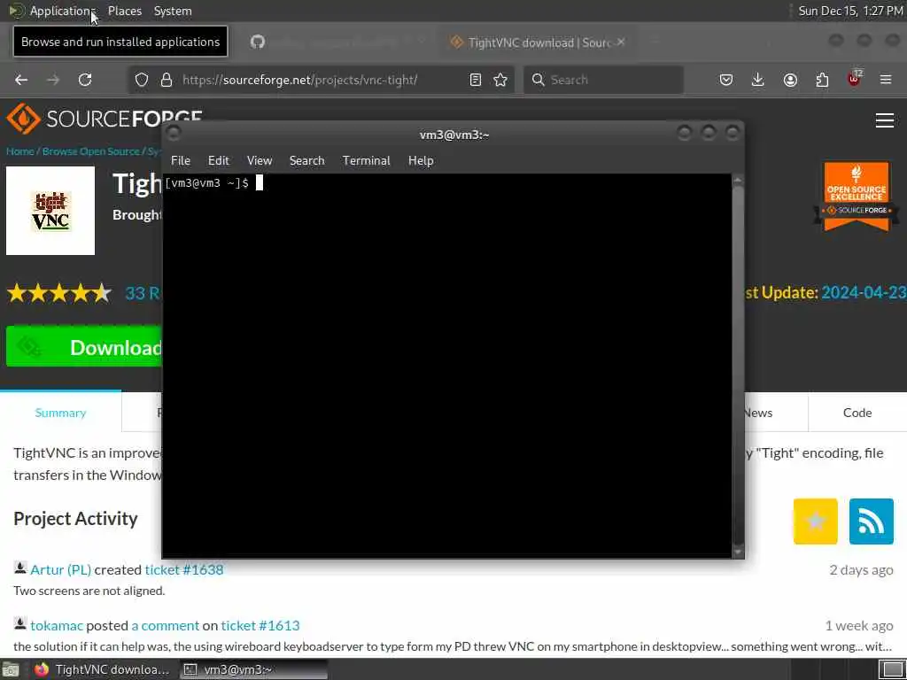Click the date and time clock

point(850,11)
